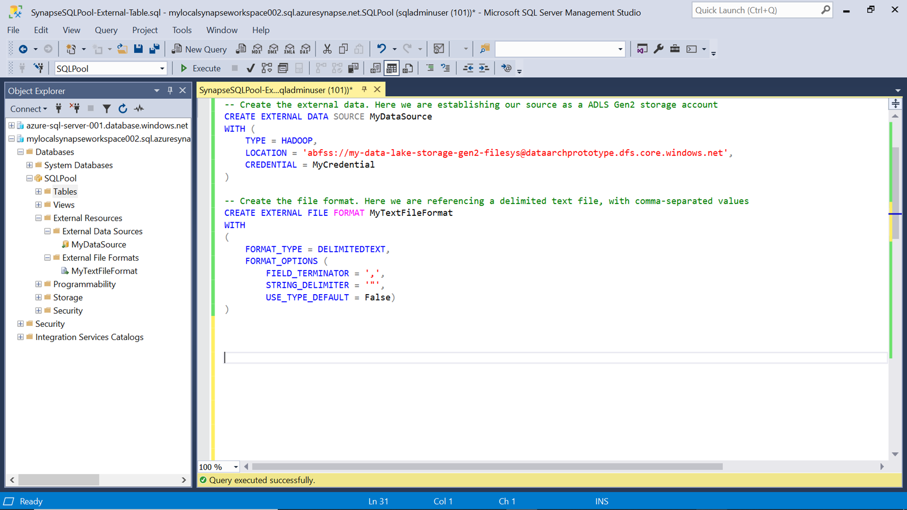Screen dimensions: 907x510
Task: Toggle Results to Grid mode
Action: point(391,68)
